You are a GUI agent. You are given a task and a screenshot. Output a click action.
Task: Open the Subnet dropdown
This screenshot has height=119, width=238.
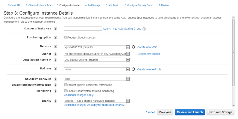click(97, 54)
